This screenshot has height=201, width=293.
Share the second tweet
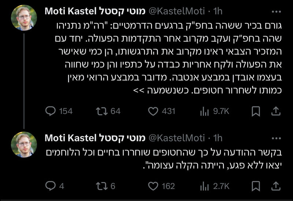(x=276, y=186)
